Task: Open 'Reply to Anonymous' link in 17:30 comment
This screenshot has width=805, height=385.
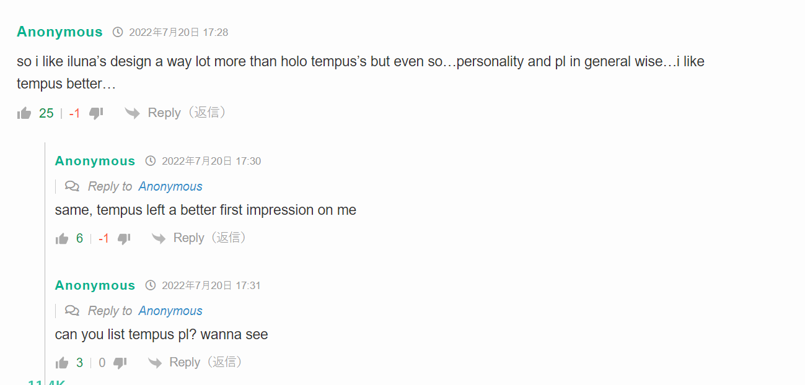Action: pyautogui.click(x=170, y=186)
